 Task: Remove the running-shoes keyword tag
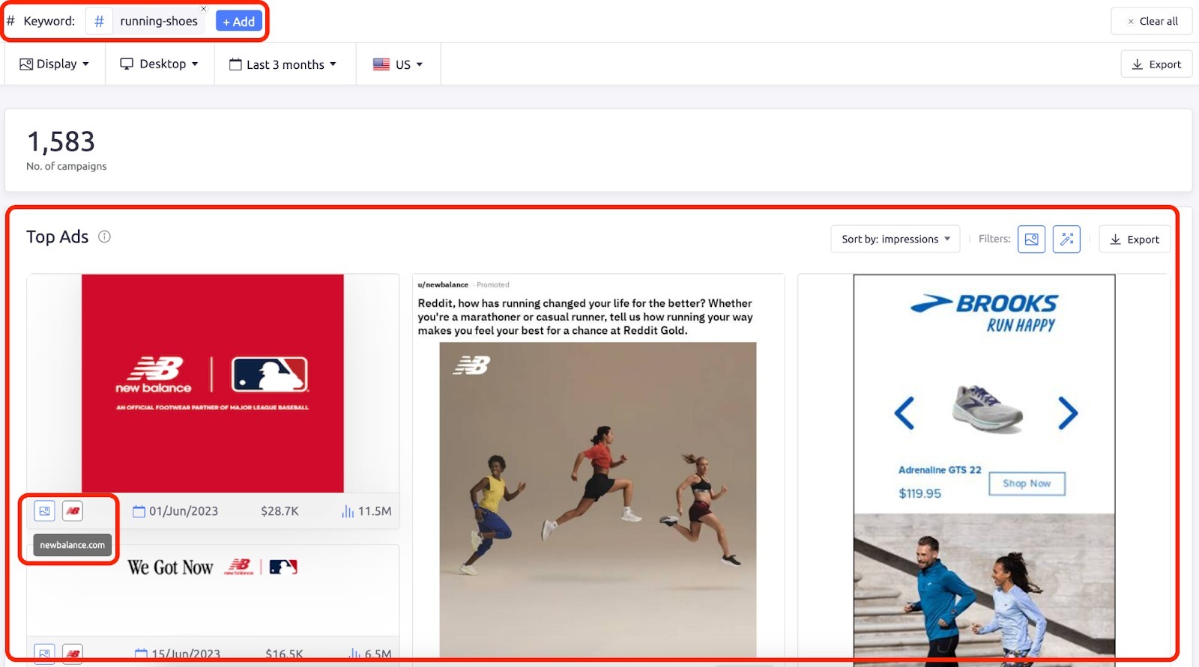click(203, 9)
